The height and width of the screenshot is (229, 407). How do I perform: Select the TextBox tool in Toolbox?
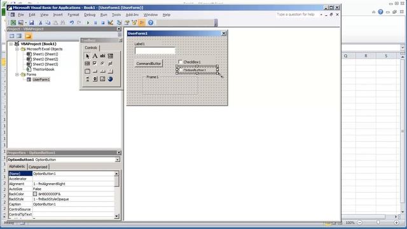click(x=102, y=56)
